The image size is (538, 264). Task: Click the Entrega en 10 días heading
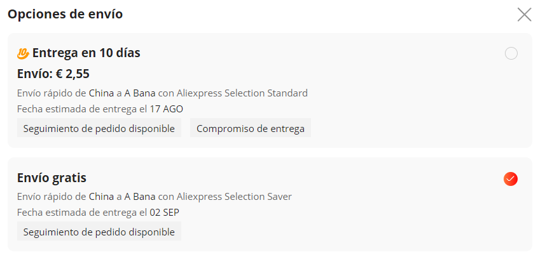click(x=86, y=53)
